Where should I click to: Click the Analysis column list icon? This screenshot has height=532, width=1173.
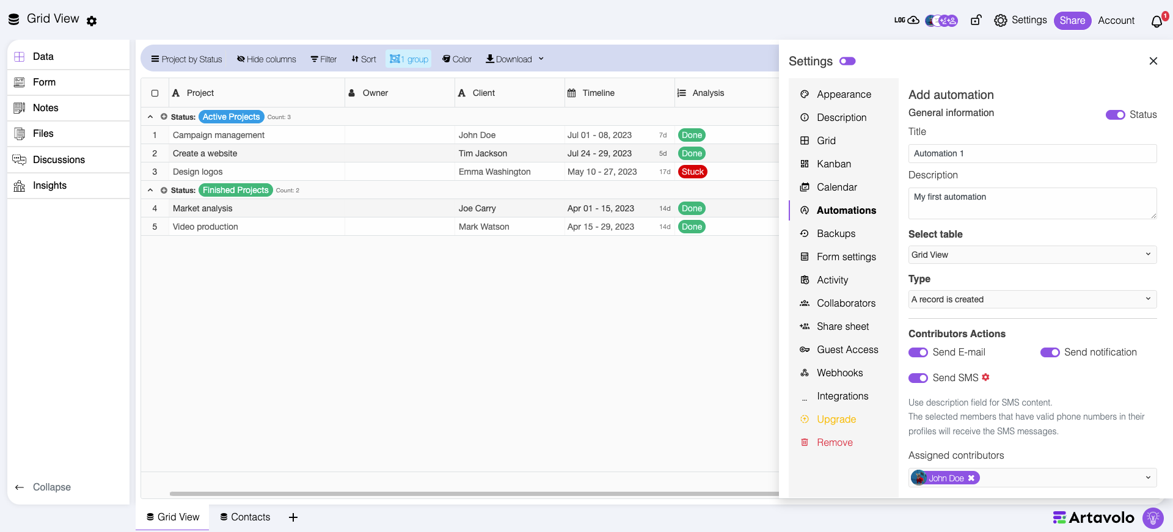pos(682,93)
